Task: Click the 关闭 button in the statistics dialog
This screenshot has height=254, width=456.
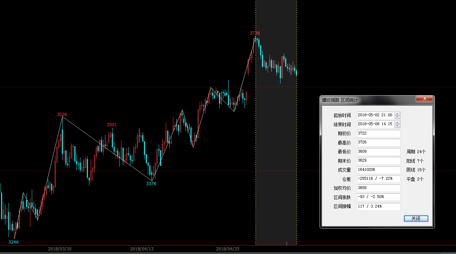Action: click(x=416, y=219)
